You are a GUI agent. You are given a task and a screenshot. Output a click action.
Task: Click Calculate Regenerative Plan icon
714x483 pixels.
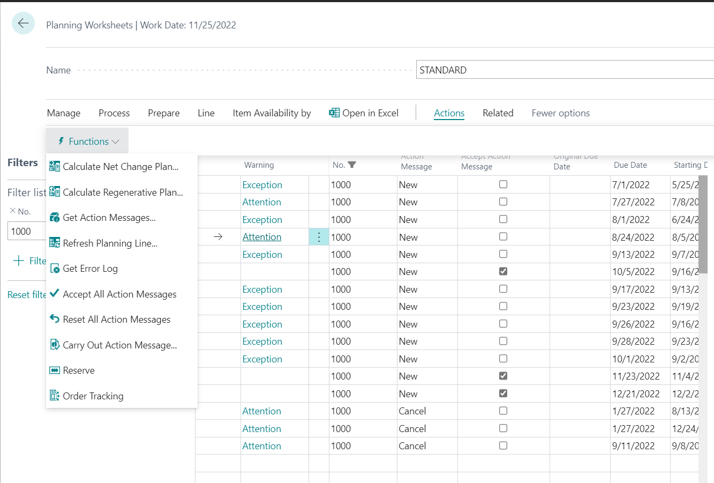click(x=55, y=192)
